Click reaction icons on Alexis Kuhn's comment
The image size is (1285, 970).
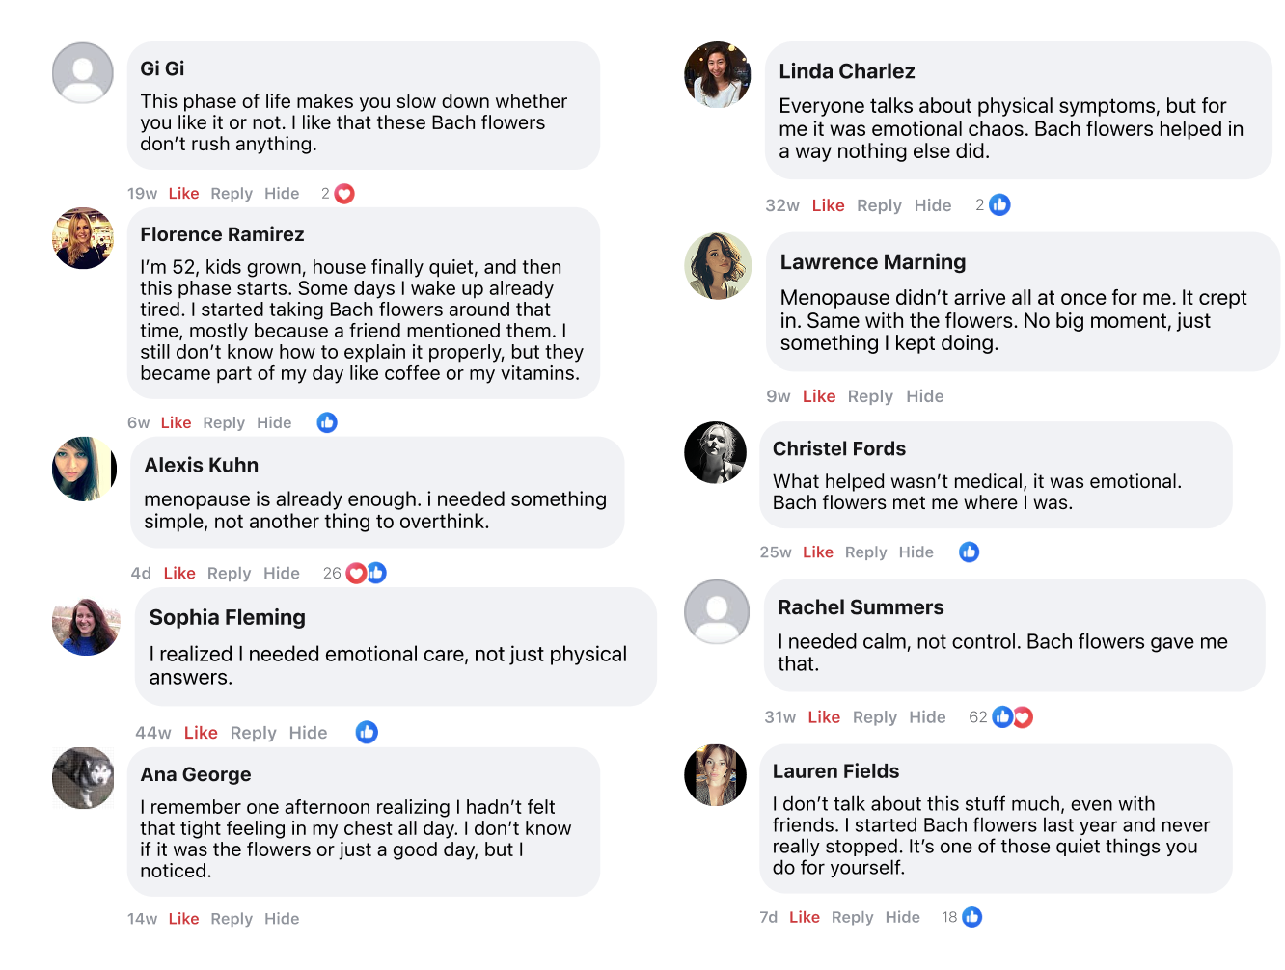[367, 573]
